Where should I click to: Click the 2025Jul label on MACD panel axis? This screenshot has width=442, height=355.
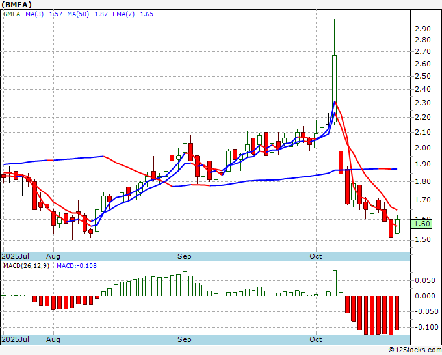[x=15, y=339]
